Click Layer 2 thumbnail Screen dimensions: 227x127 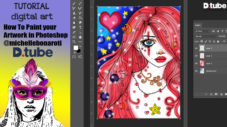click(202, 63)
